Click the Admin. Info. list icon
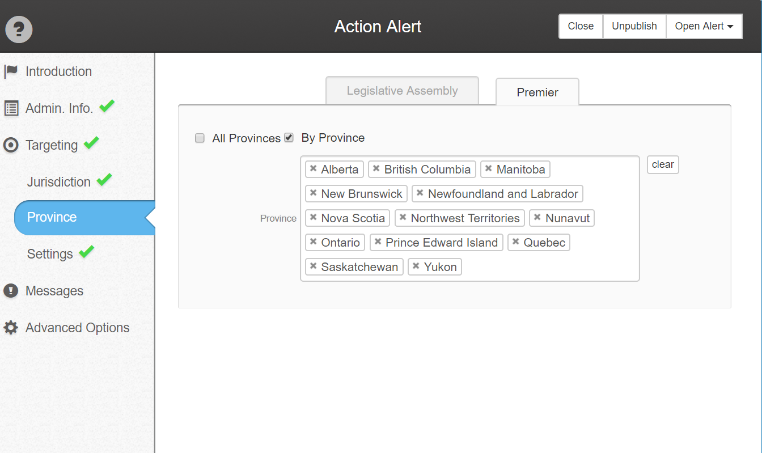 click(x=11, y=108)
